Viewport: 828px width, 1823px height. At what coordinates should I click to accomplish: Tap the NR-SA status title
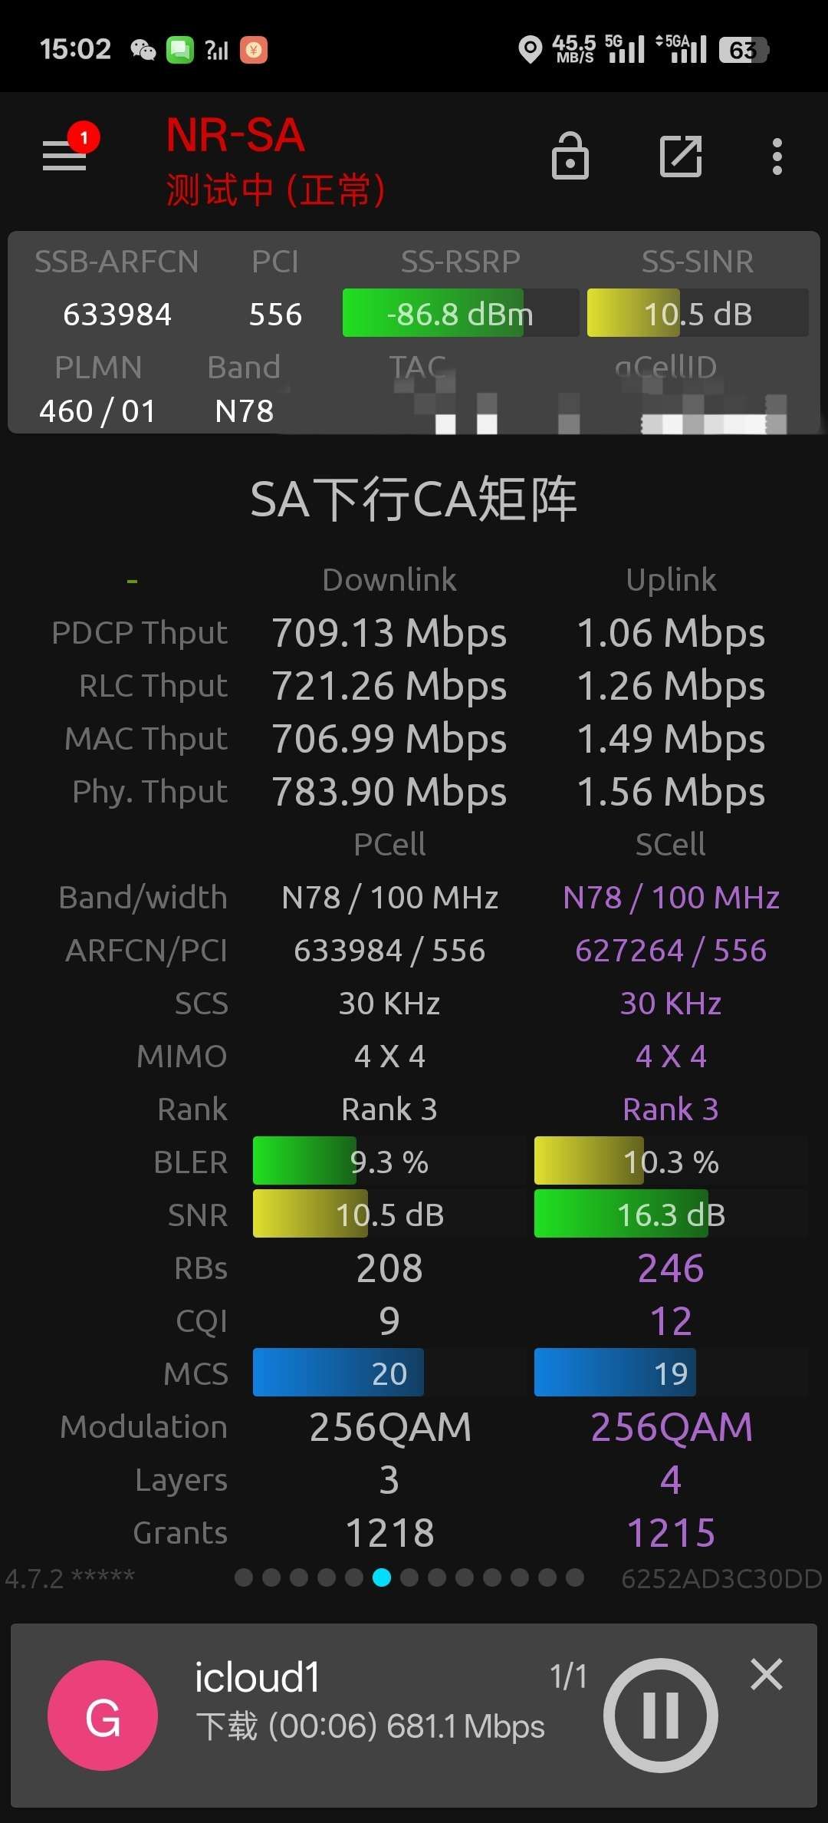click(236, 135)
